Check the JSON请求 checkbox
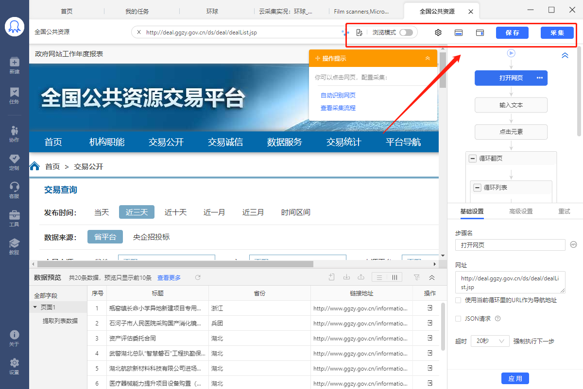 (x=458, y=319)
